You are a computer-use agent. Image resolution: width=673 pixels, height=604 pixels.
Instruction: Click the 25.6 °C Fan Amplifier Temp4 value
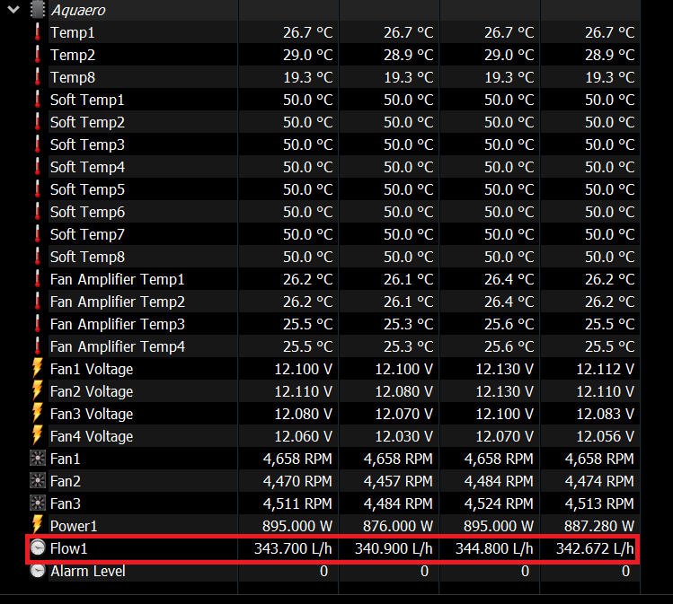tap(509, 346)
